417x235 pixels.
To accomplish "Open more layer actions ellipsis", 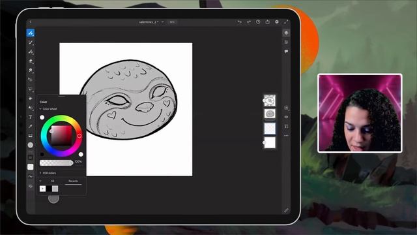I will (x=286, y=136).
